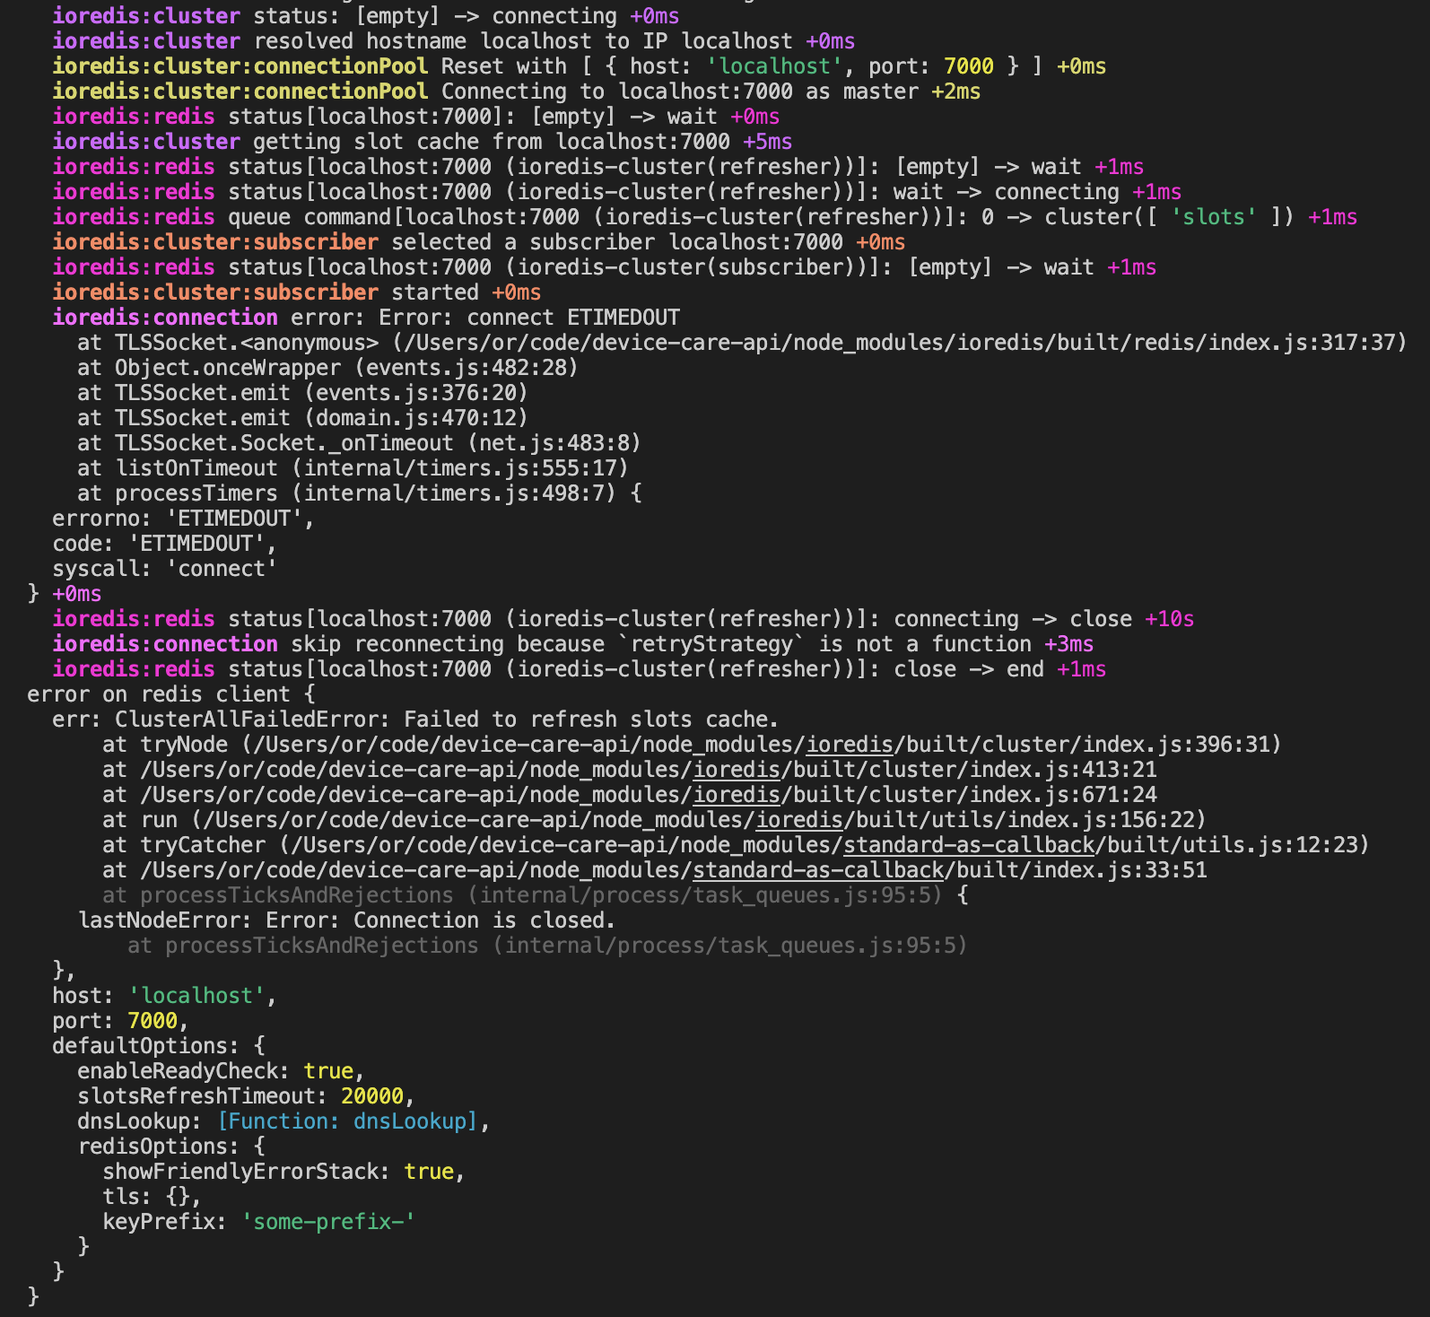Click 'at TLSSocket.<anonymous>' stack trace line
This screenshot has width=1430, height=1317.
742,343
